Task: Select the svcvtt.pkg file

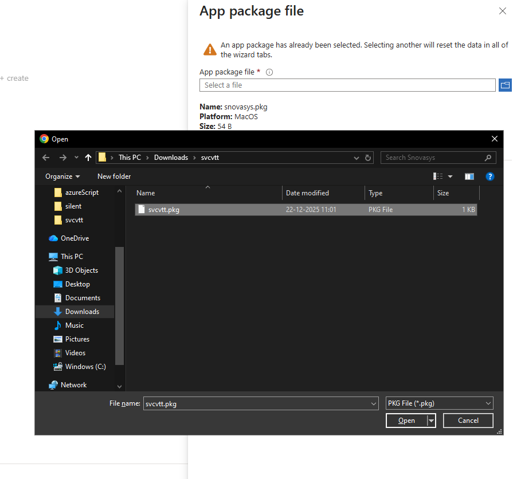Action: coord(163,210)
